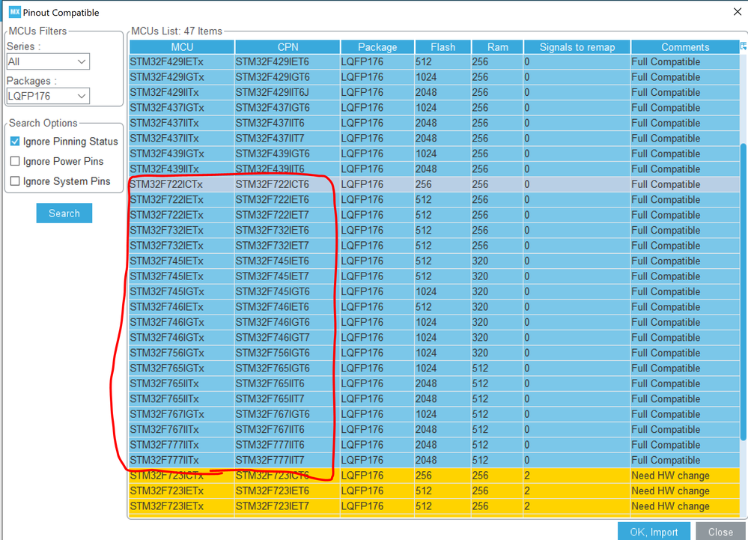Dismiss the dialog using the Close button
The height and width of the screenshot is (540, 748).
pos(720,532)
